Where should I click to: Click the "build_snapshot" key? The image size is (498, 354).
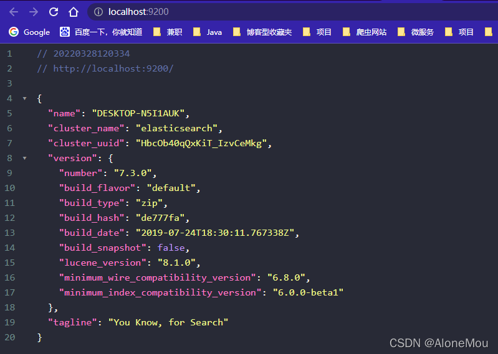pyautogui.click(x=103, y=248)
